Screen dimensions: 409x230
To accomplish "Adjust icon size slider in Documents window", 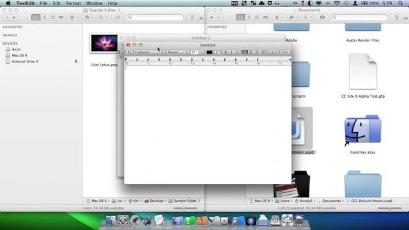I will tap(390, 208).
